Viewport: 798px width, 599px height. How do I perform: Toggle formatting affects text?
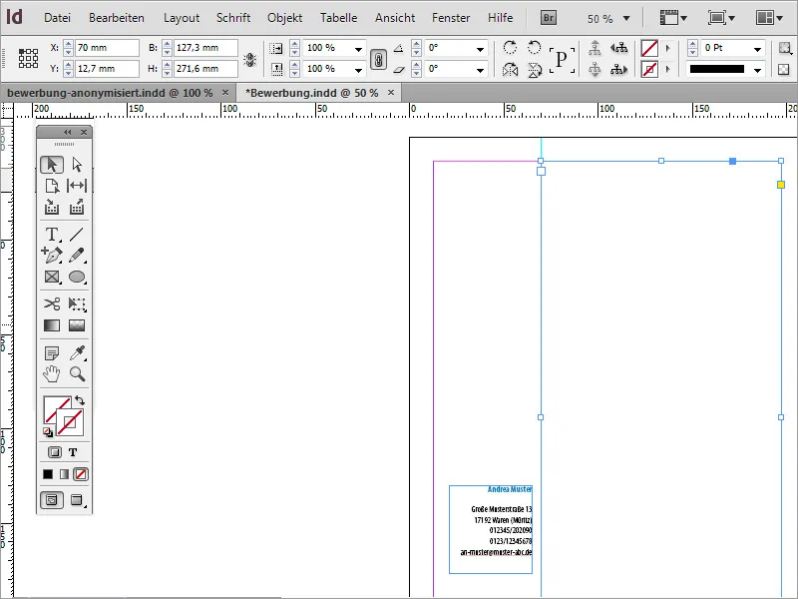pyautogui.click(x=73, y=452)
